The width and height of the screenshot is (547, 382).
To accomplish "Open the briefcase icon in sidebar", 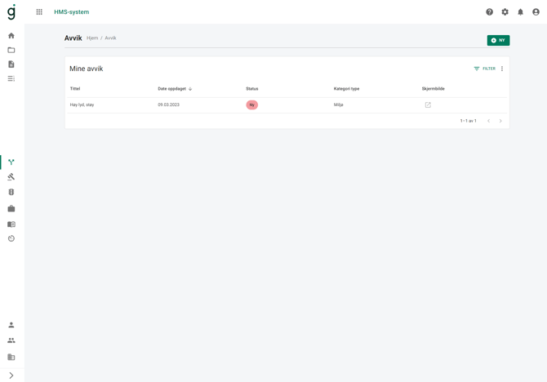I will tap(11, 209).
